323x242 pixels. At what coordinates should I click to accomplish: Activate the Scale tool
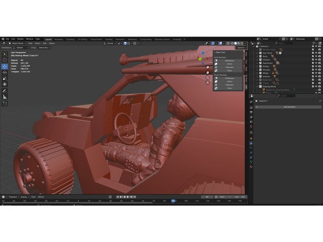click(5, 78)
